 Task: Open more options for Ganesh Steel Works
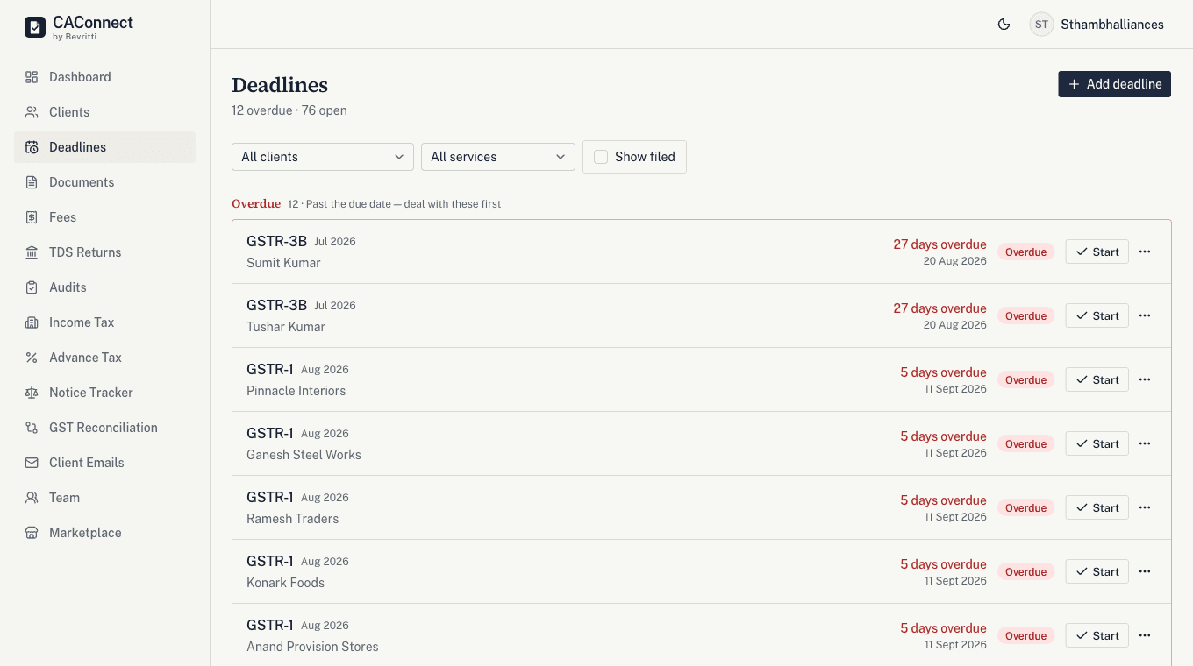(x=1145, y=443)
